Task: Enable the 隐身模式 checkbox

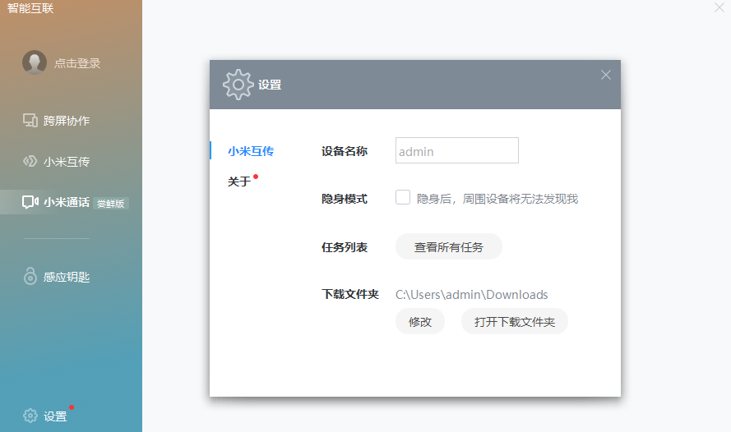Action: pos(403,197)
